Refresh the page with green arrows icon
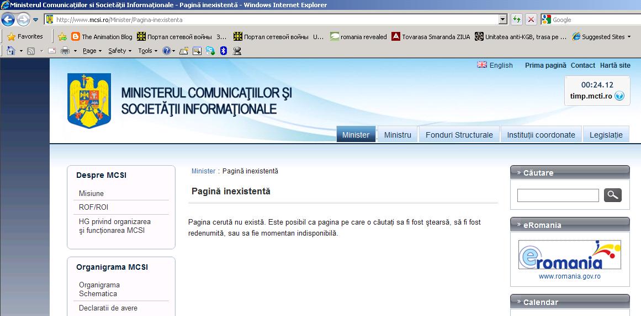The image size is (641, 316). coord(517,20)
